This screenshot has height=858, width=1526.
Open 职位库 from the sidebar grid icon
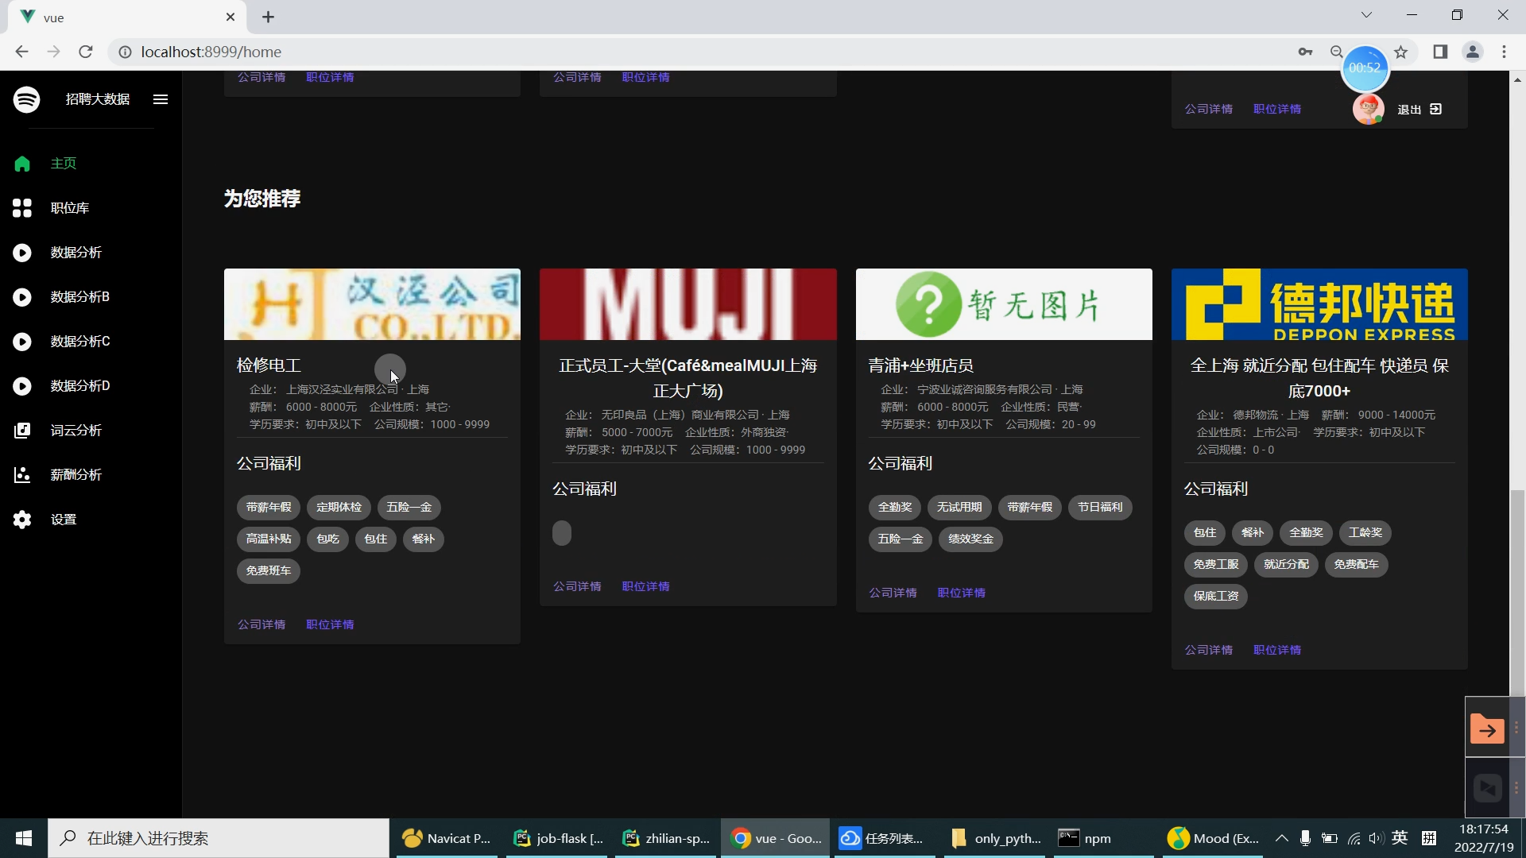pyautogui.click(x=21, y=208)
